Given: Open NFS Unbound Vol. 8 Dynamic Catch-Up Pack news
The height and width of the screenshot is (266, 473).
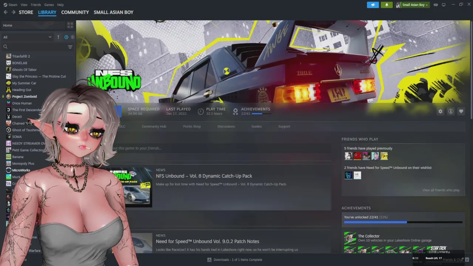Looking at the screenshot, I should click(204, 176).
